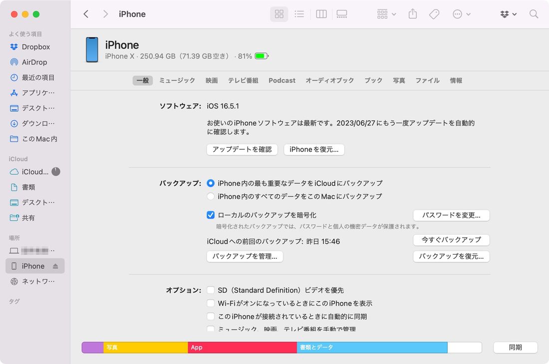Switch to the 一般 tab
The height and width of the screenshot is (364, 549).
coord(143,80)
